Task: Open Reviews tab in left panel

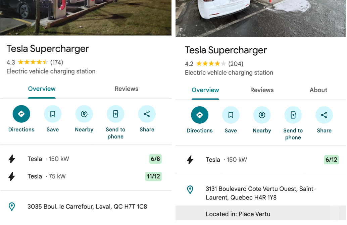Action: 127,89
